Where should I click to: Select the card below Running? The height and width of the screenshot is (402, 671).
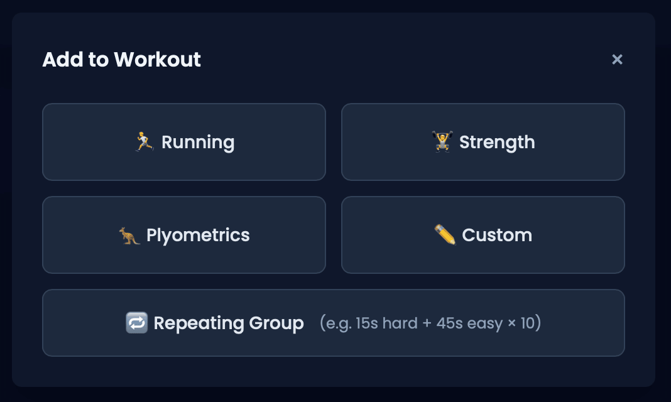point(184,235)
